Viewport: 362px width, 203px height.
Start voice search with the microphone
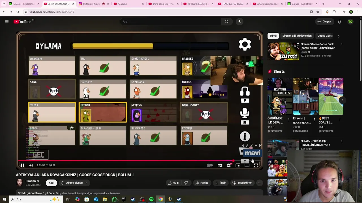tap(240, 21)
